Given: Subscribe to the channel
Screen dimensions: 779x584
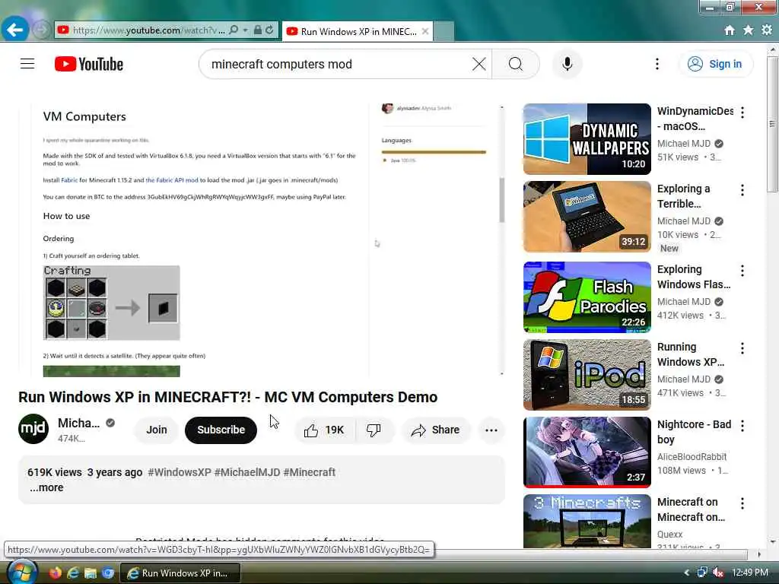Looking at the screenshot, I should [x=221, y=430].
